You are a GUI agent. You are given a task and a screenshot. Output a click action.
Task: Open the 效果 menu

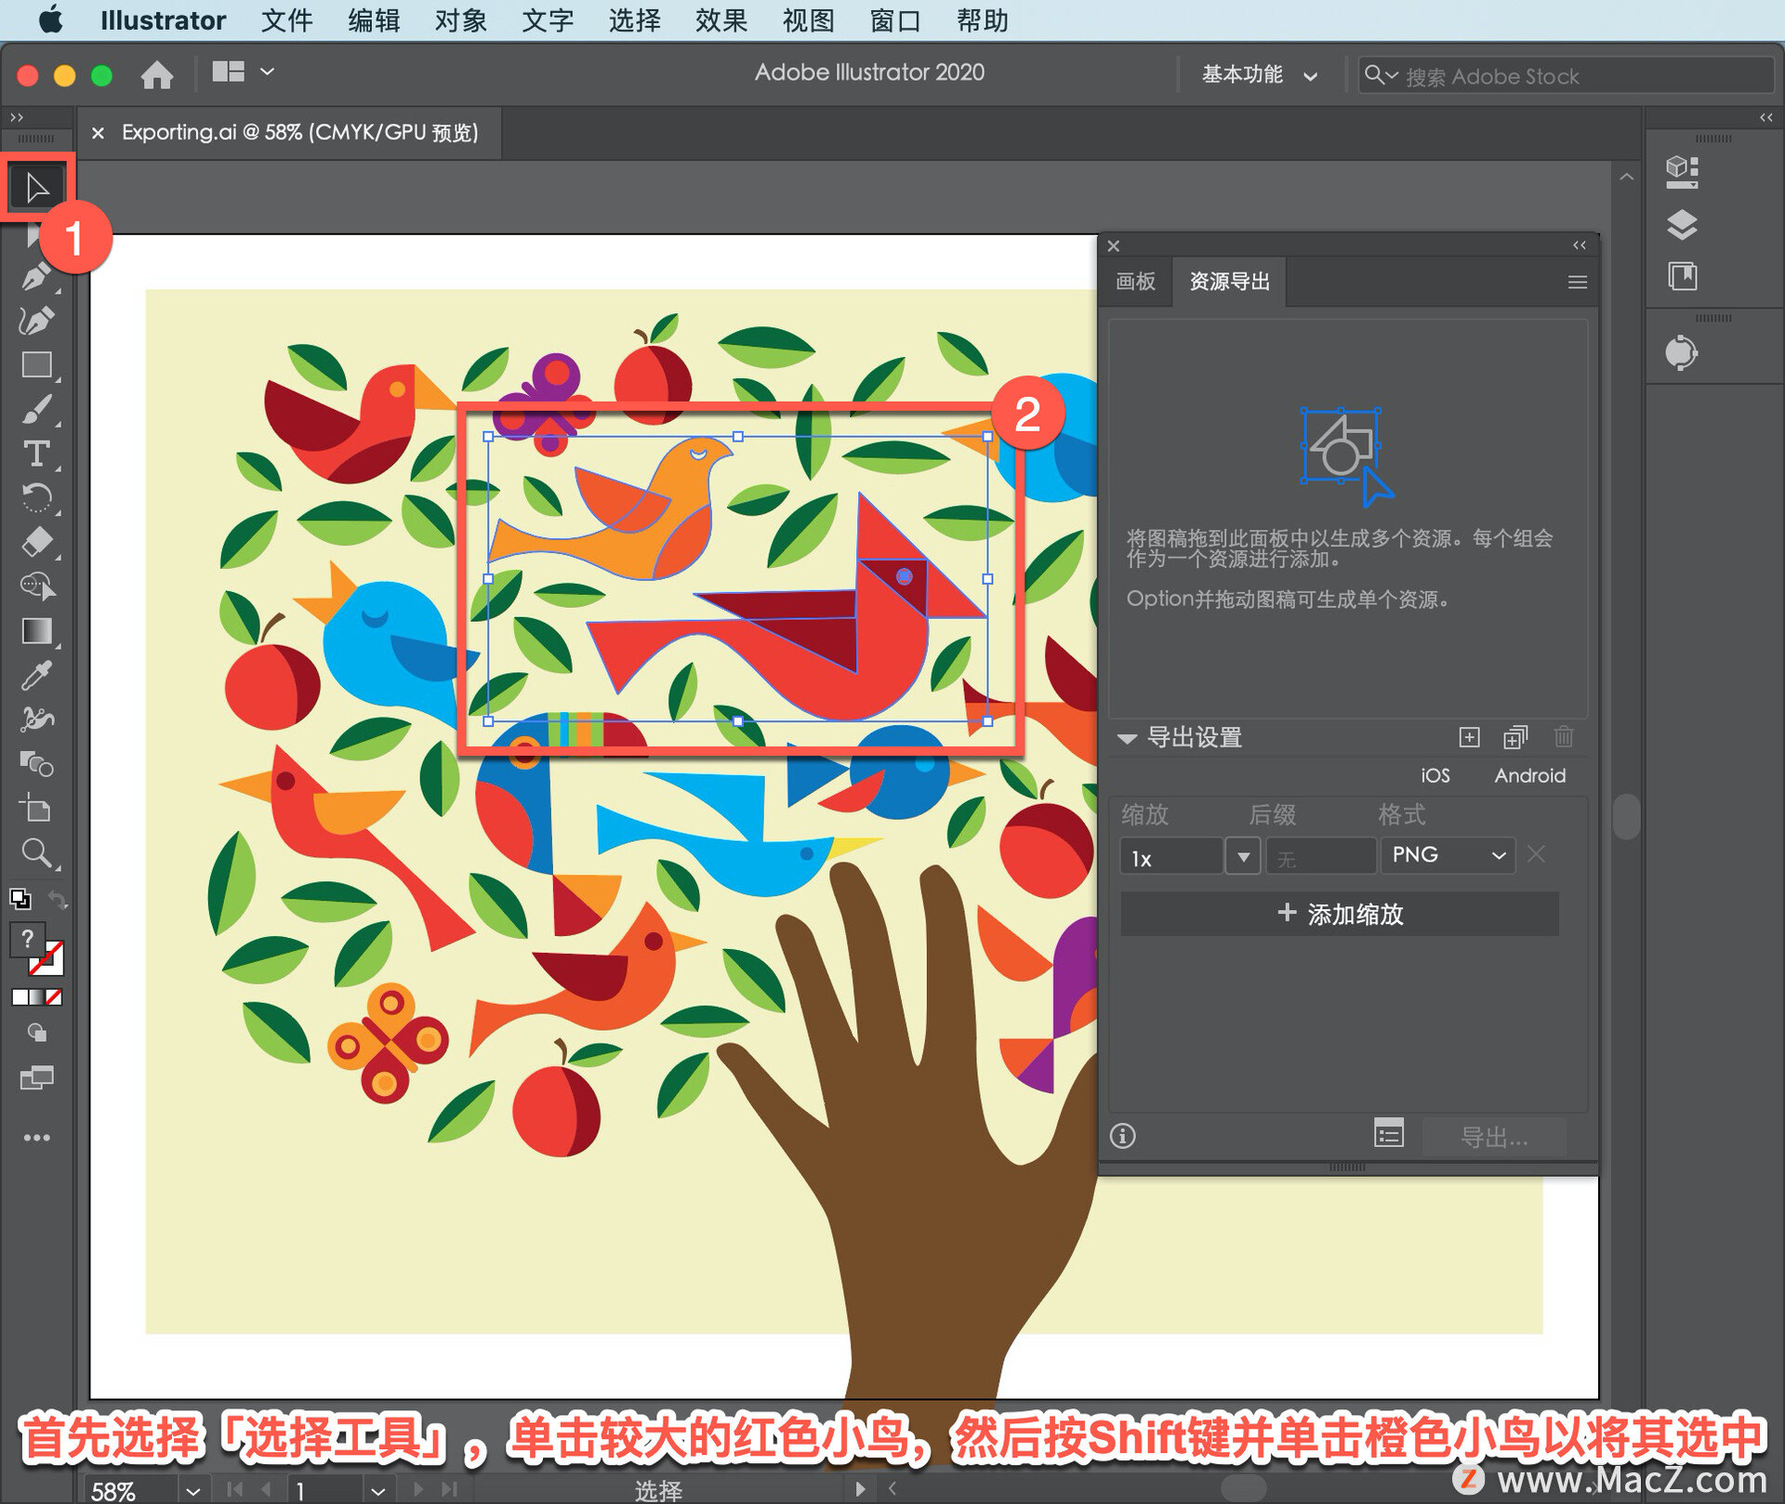(x=721, y=20)
